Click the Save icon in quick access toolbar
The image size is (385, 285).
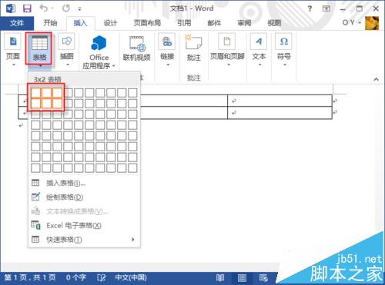coord(27,8)
